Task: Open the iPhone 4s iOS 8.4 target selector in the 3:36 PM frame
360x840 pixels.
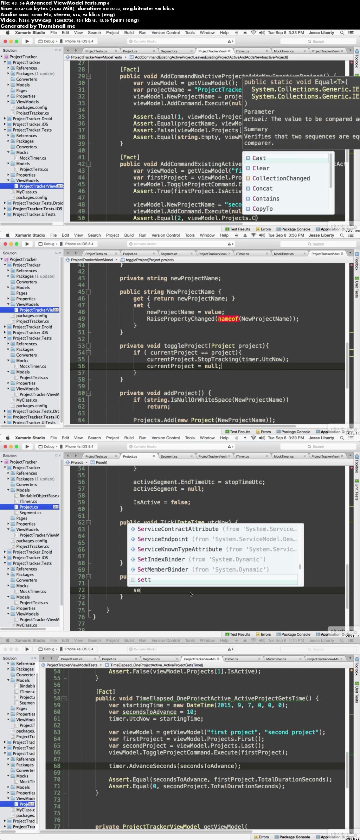Action: click(77, 244)
